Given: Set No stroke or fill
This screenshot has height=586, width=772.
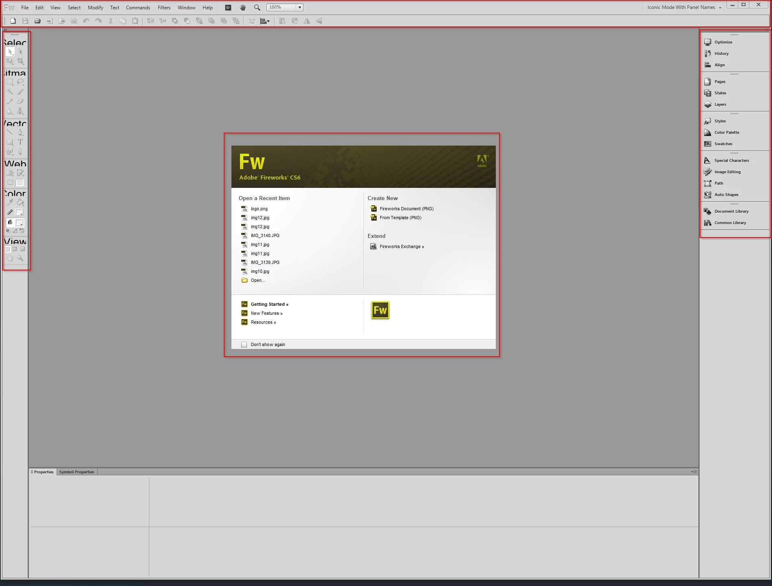Looking at the screenshot, I should pyautogui.click(x=15, y=231).
